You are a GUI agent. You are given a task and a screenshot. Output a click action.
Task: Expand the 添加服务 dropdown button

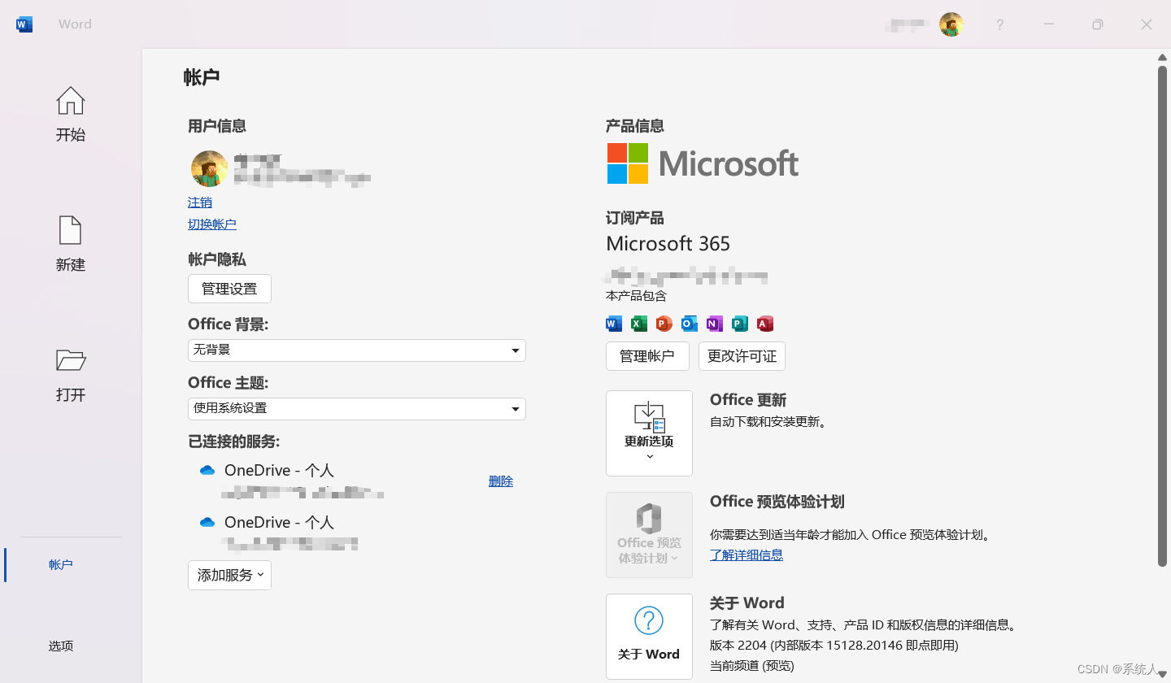pyautogui.click(x=229, y=575)
